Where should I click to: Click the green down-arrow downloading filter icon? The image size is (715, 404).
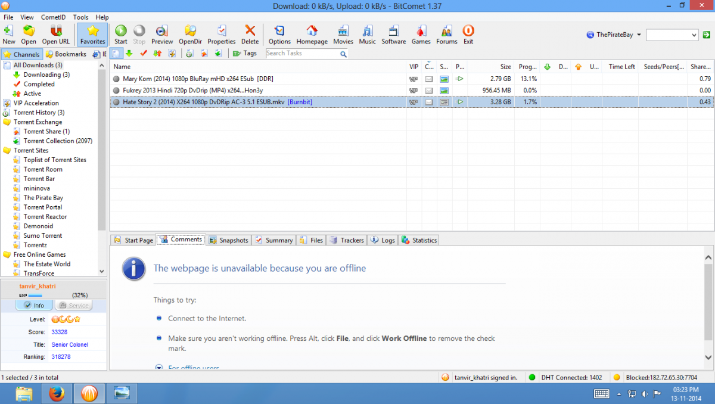(x=129, y=54)
